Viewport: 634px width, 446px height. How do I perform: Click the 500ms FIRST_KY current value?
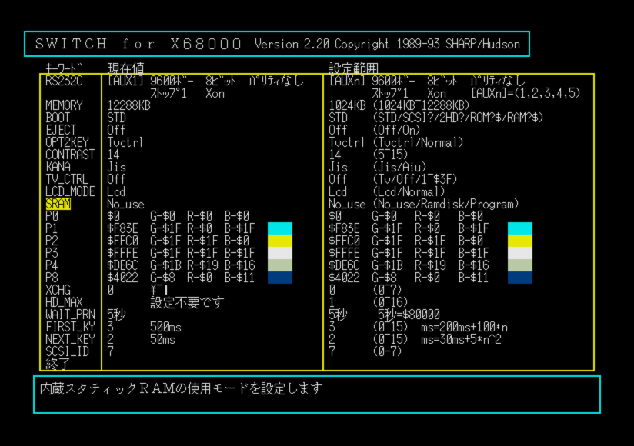pyautogui.click(x=165, y=327)
